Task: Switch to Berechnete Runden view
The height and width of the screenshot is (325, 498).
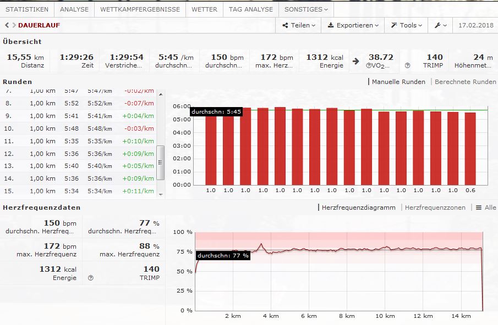Action: [x=465, y=82]
